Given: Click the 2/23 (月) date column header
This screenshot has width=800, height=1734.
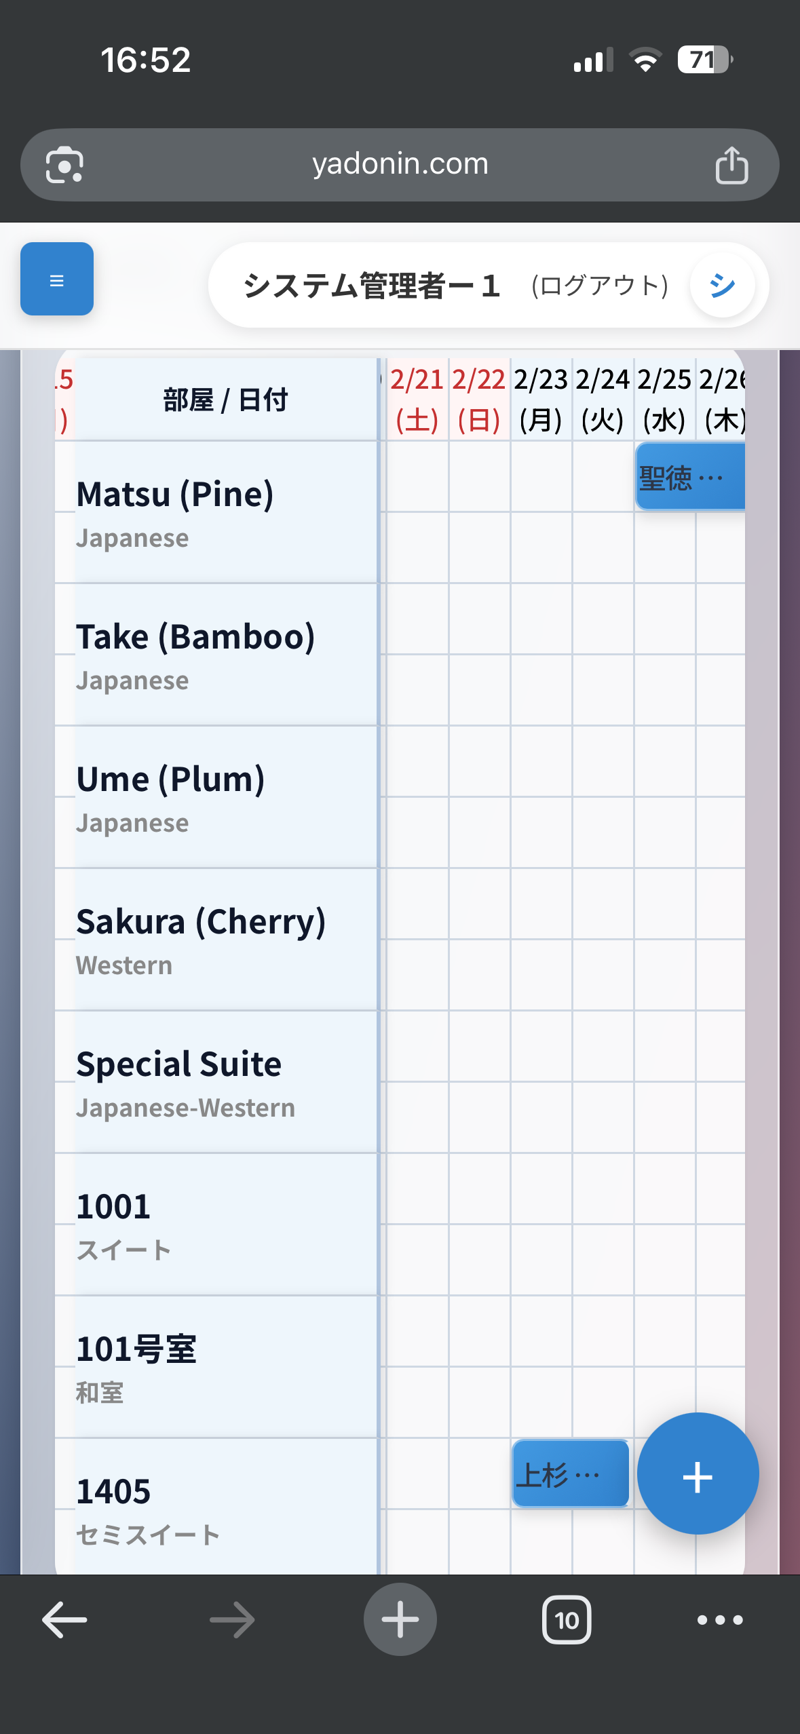Looking at the screenshot, I should (541, 400).
